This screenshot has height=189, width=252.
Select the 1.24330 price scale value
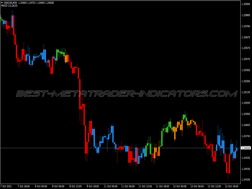click(x=246, y=180)
